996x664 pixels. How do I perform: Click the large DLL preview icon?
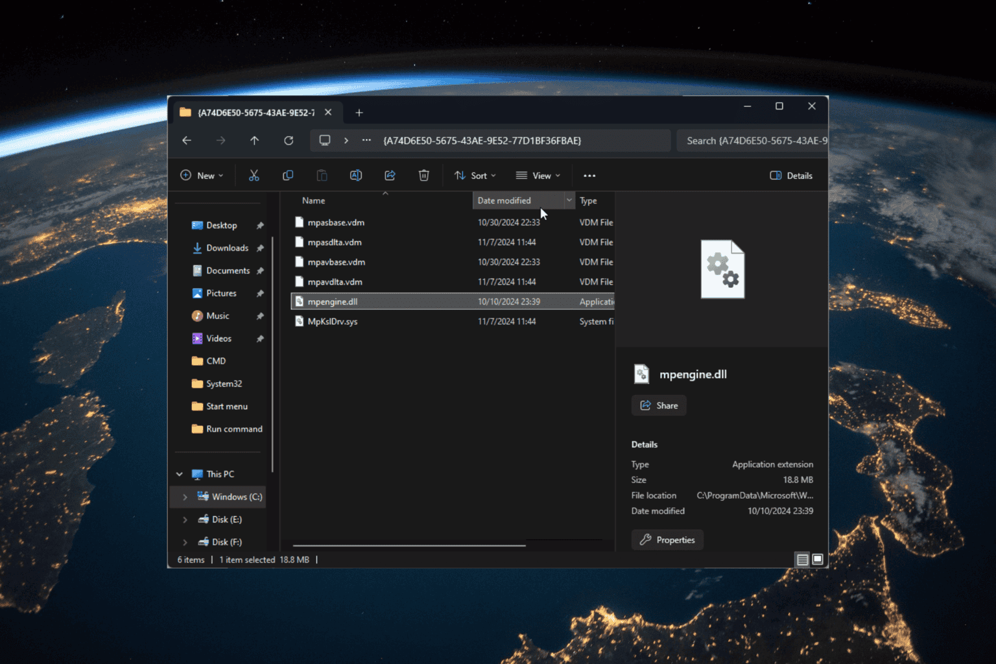point(722,269)
